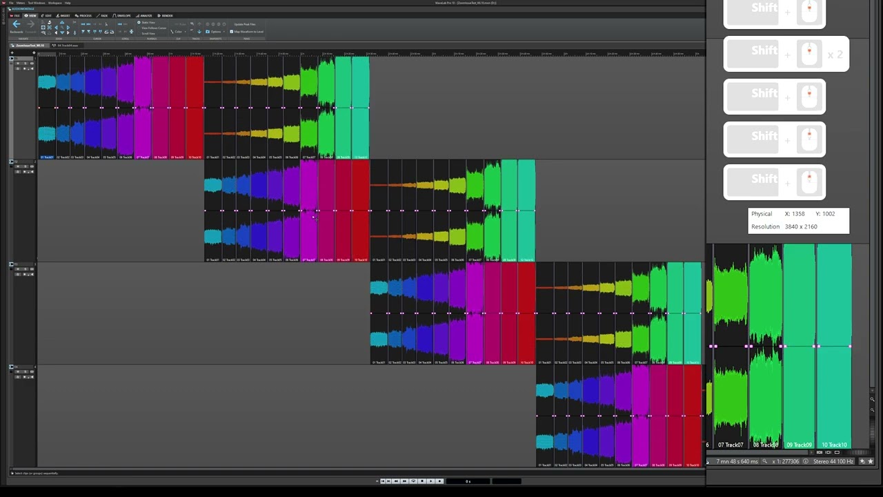Mute the fourth track
The height and width of the screenshot is (497, 883).
[x=19, y=371]
